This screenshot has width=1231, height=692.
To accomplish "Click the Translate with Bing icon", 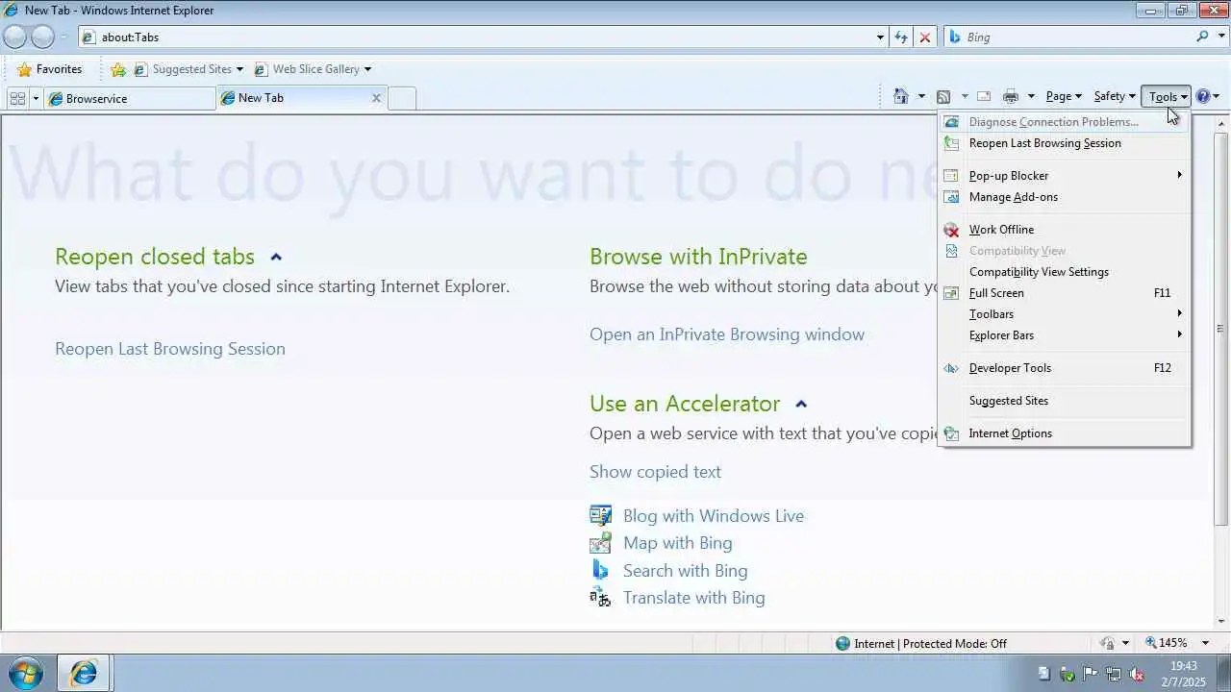I will click(600, 597).
